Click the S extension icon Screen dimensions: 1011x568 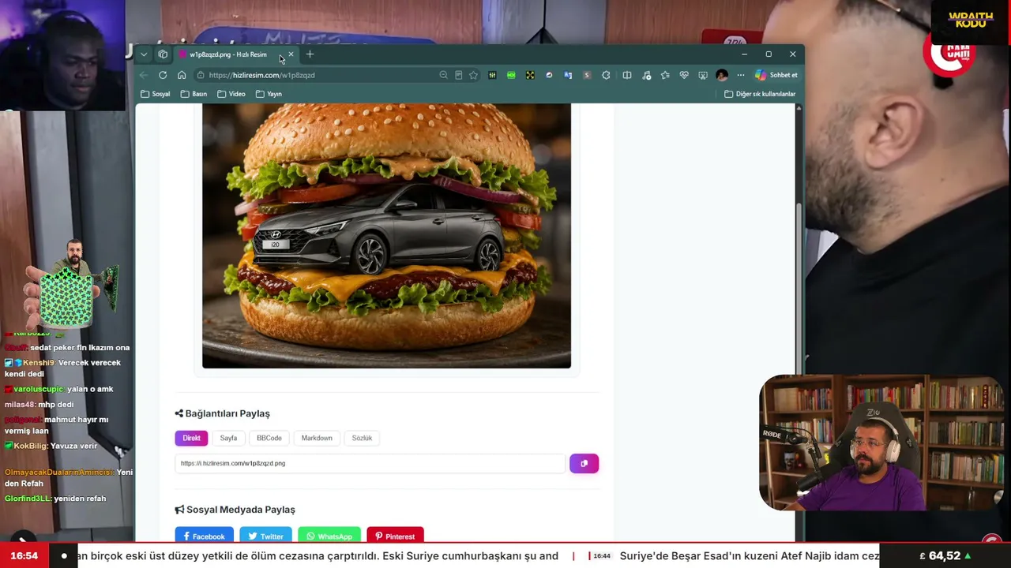pyautogui.click(x=587, y=75)
